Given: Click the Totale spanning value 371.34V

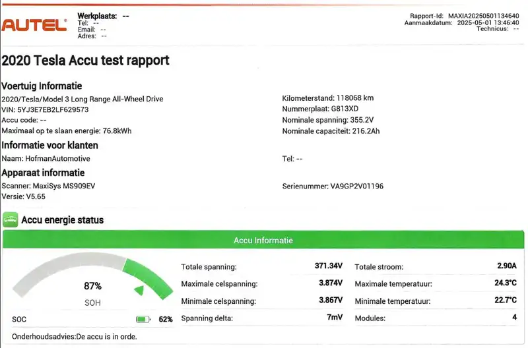Looking at the screenshot, I should tap(328, 266).
